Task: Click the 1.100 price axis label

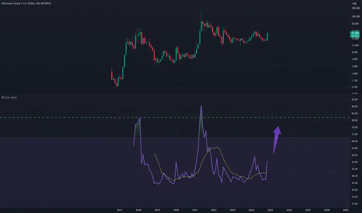Action: (355, 81)
